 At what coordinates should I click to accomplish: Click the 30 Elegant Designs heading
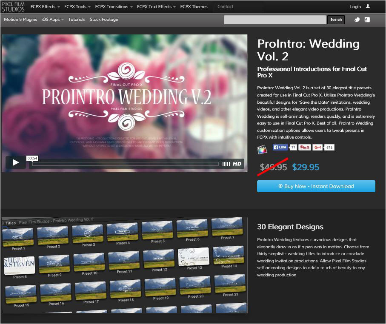click(290, 227)
